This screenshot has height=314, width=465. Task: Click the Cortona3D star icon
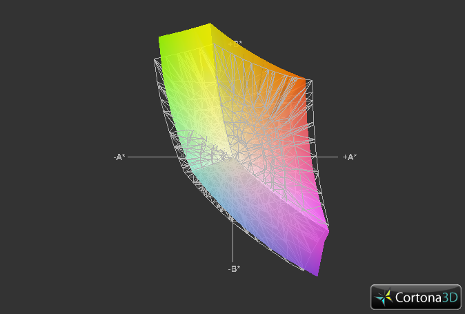384,297
